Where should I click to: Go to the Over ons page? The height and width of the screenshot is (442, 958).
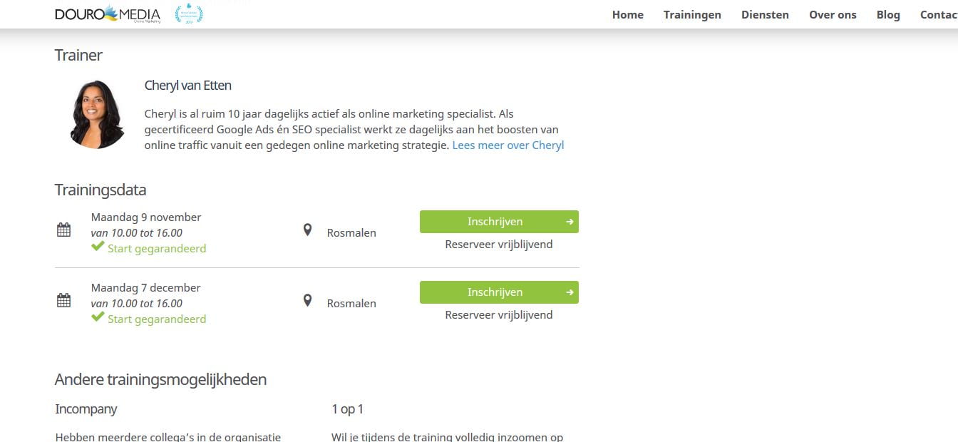[x=833, y=15]
